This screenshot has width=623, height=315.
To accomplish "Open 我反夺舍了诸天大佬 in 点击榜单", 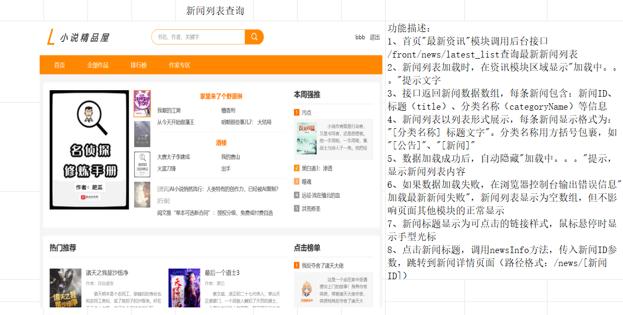I will pos(323,266).
